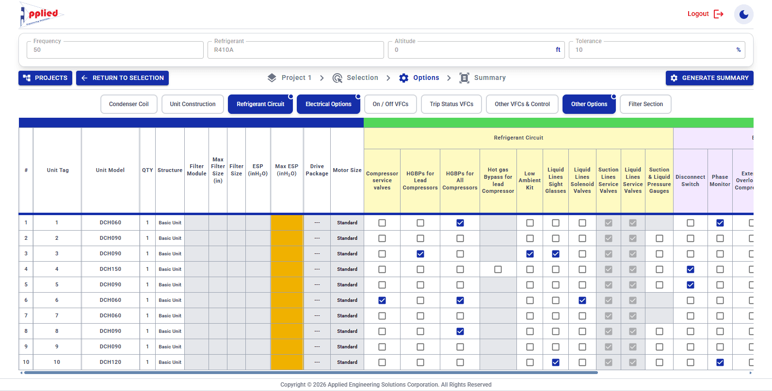772x391 pixels.
Task: Click RETURN TO SELECTION button
Action: 123,78
